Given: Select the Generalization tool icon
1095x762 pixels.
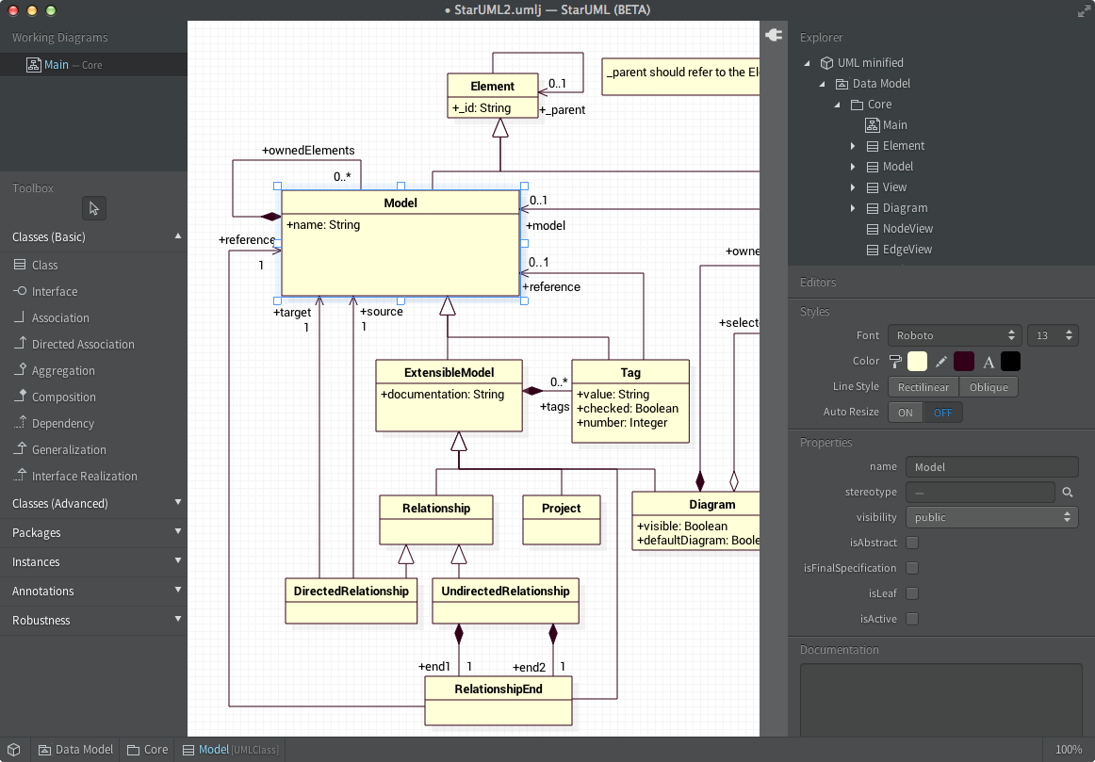Looking at the screenshot, I should click(21, 450).
